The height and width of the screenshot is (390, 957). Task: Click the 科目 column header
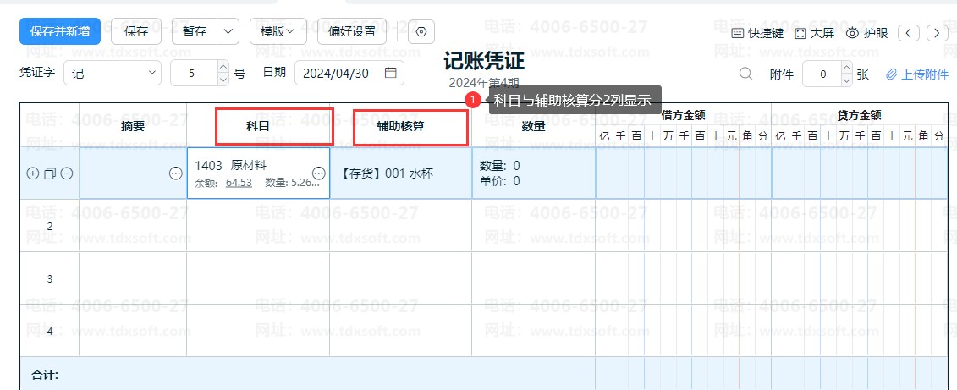[x=258, y=126]
